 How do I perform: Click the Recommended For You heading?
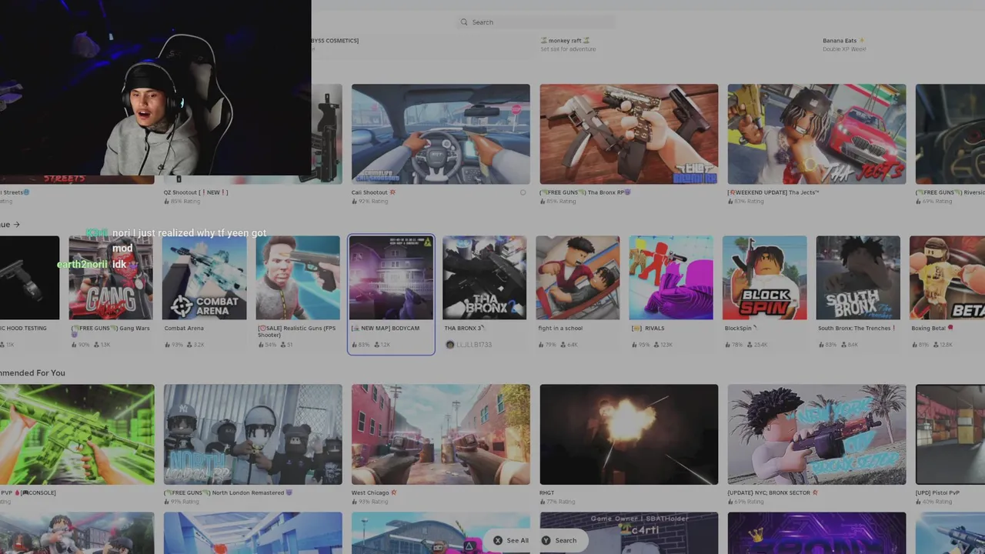pyautogui.click(x=32, y=373)
